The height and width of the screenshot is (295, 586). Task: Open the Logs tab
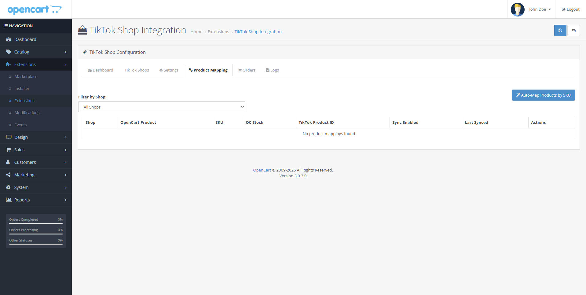[x=272, y=70]
